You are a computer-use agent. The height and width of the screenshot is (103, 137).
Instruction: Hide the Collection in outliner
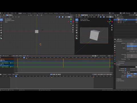[x=136, y=18]
